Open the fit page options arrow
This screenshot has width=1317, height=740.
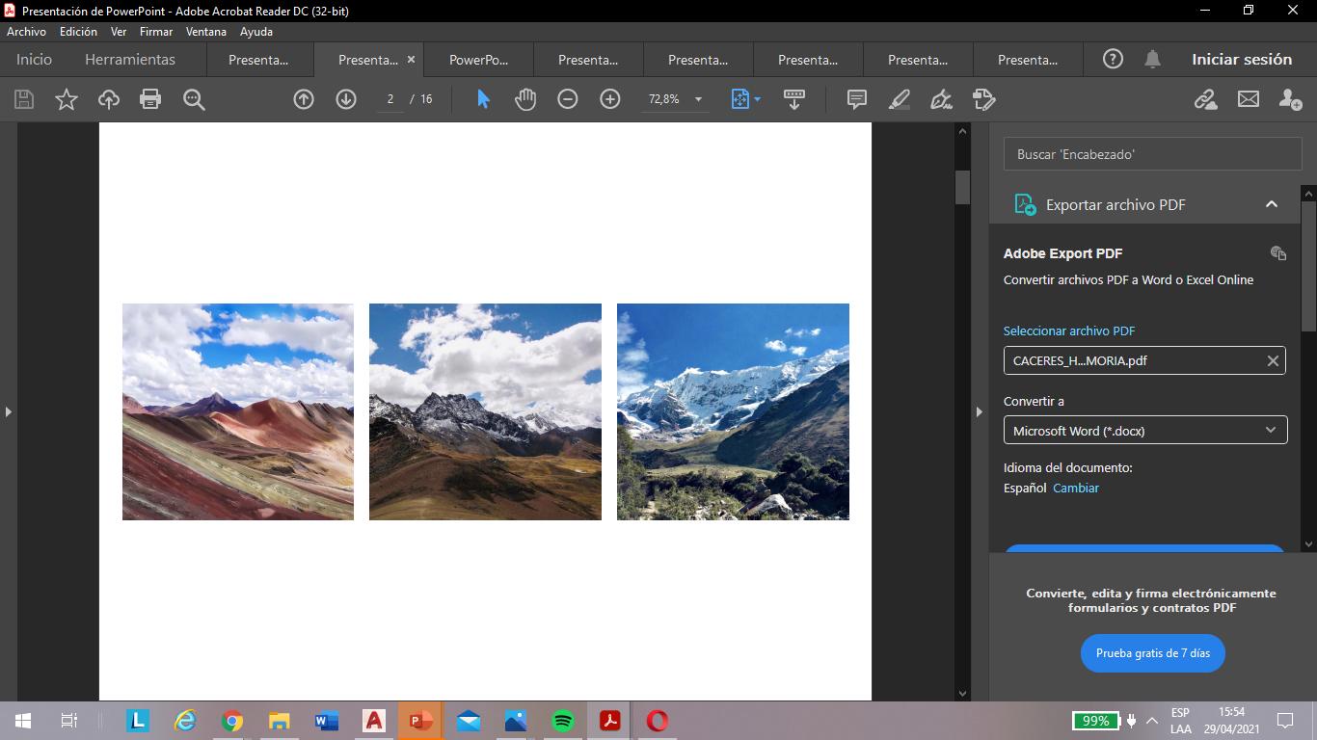tap(758, 99)
